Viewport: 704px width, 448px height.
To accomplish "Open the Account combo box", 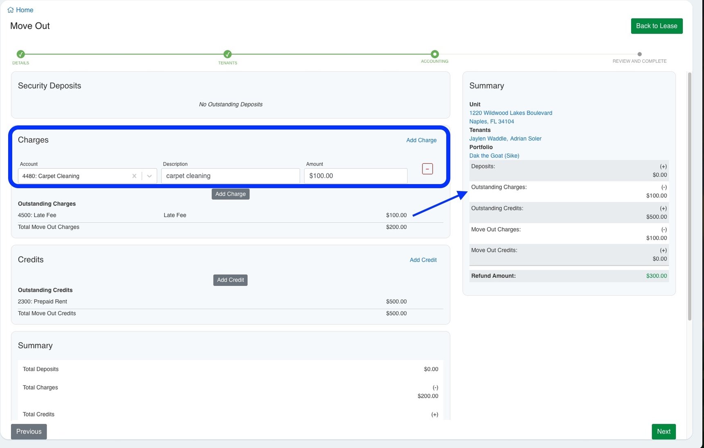I will coord(74,176).
